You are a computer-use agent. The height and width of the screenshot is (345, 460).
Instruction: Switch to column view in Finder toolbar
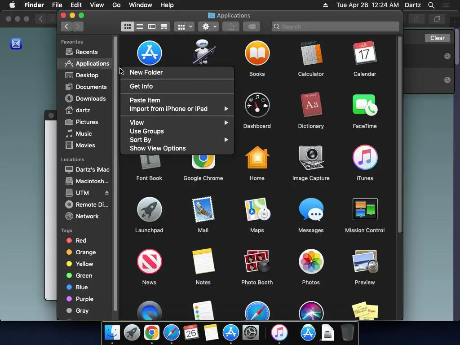pyautogui.click(x=152, y=27)
